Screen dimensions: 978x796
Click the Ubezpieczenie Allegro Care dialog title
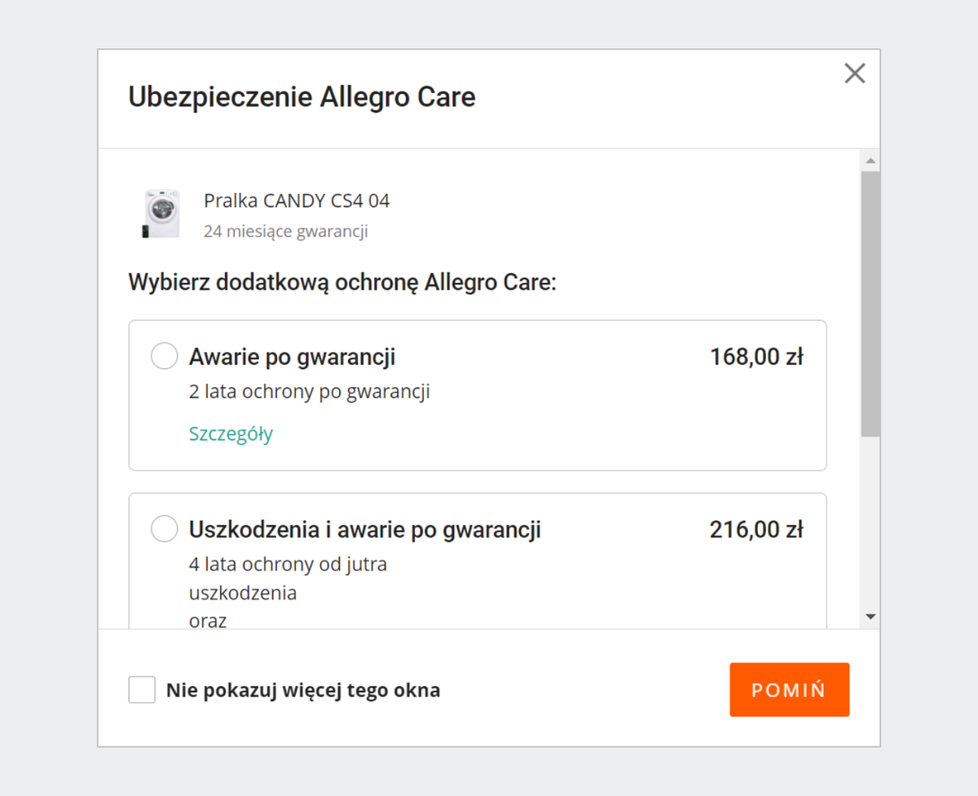pyautogui.click(x=301, y=97)
